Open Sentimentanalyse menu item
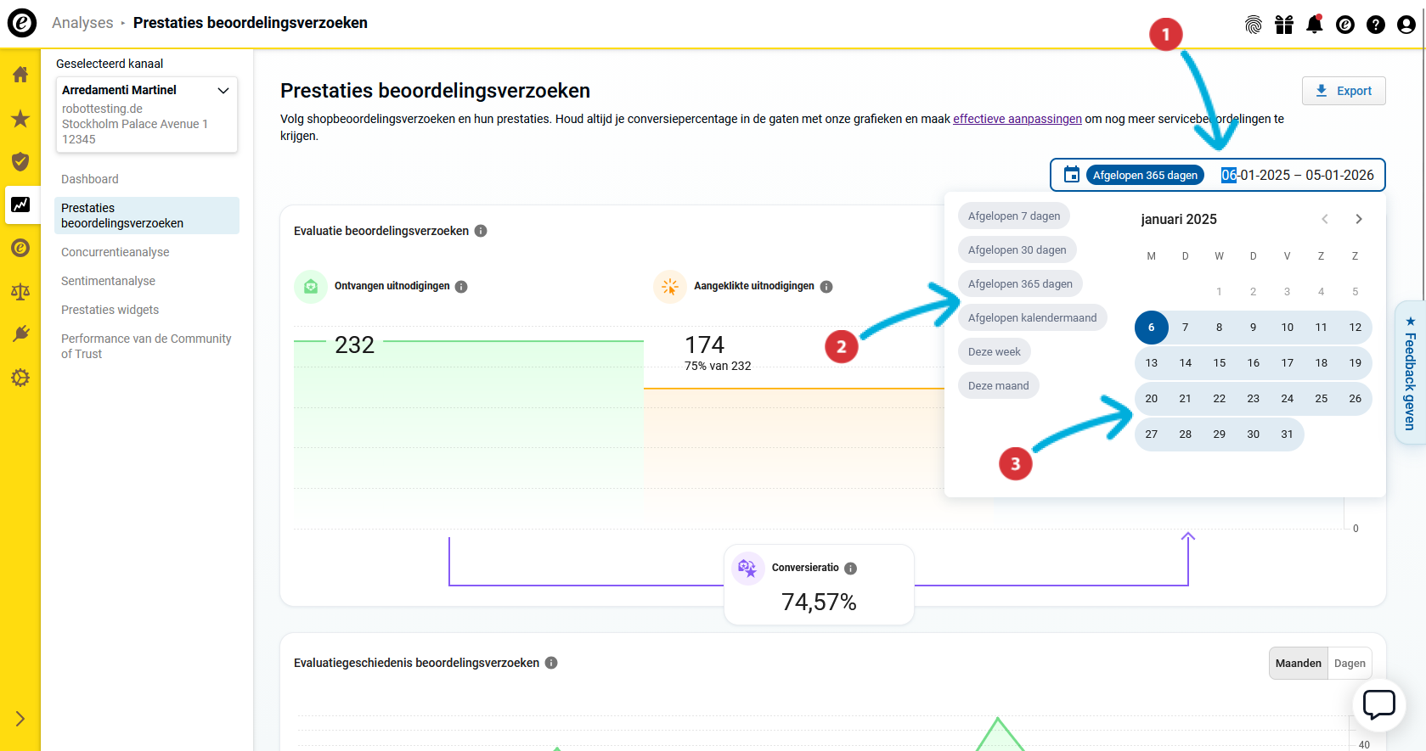This screenshot has height=751, width=1426. [109, 281]
